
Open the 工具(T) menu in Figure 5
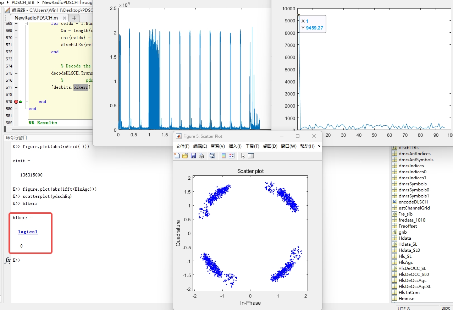(x=252, y=146)
